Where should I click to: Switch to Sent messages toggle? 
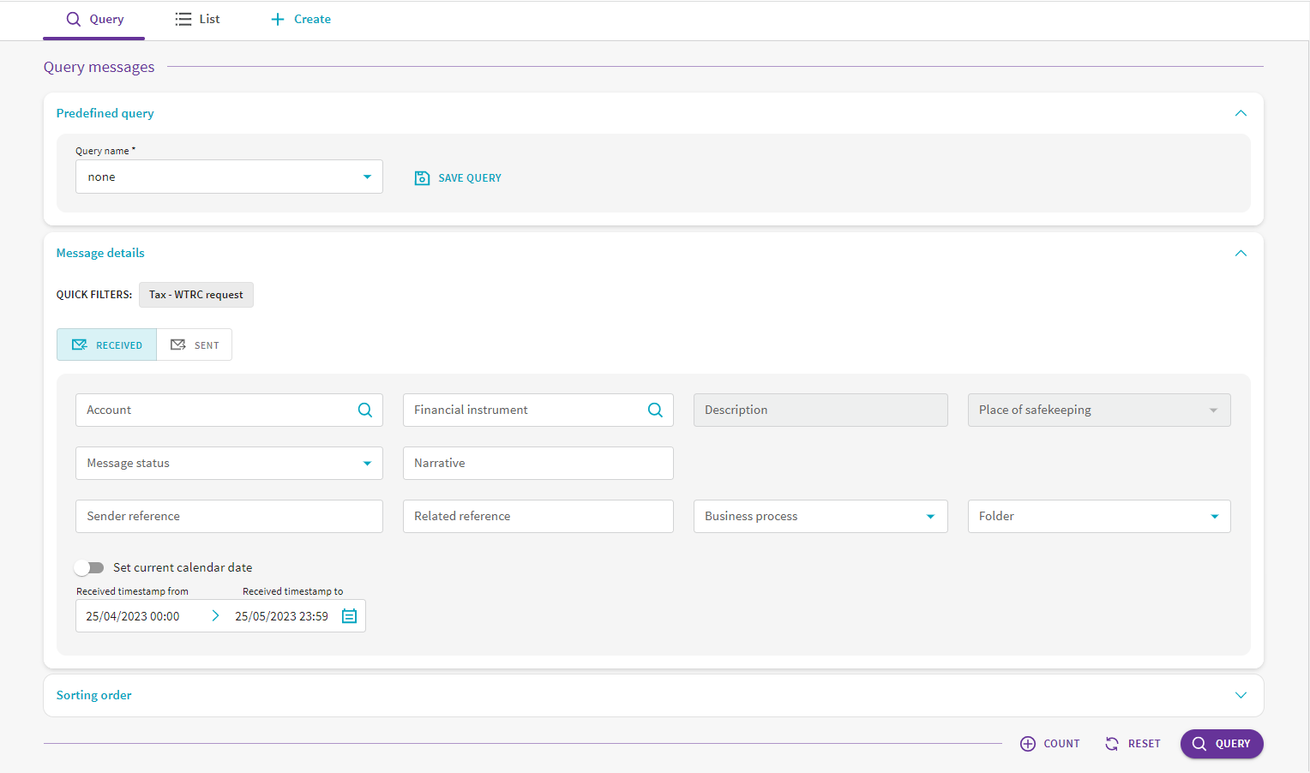pyautogui.click(x=195, y=345)
